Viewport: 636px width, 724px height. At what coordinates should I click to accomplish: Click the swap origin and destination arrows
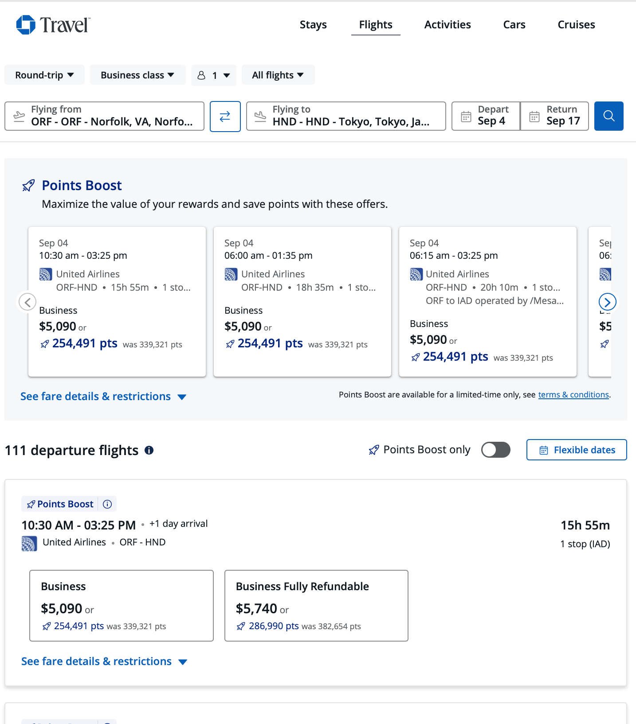225,117
